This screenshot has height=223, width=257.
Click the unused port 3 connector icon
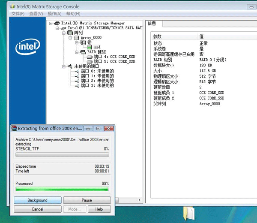77,85
